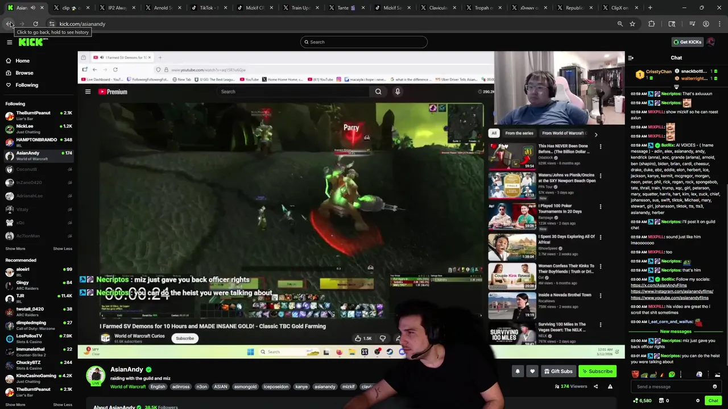Screen dimensions: 728x409
Task: Switch to the ClipX browser tab
Action: (620, 8)
